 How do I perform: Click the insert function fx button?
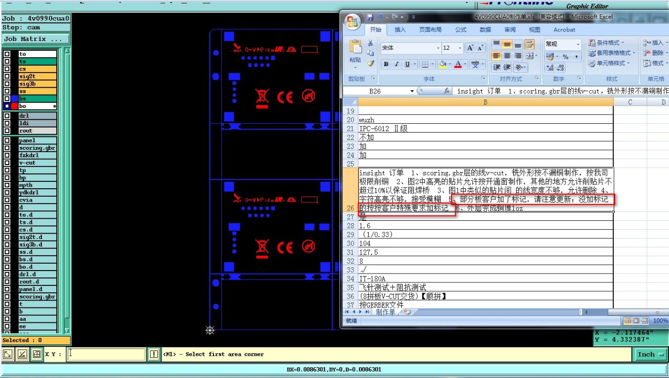click(x=447, y=91)
